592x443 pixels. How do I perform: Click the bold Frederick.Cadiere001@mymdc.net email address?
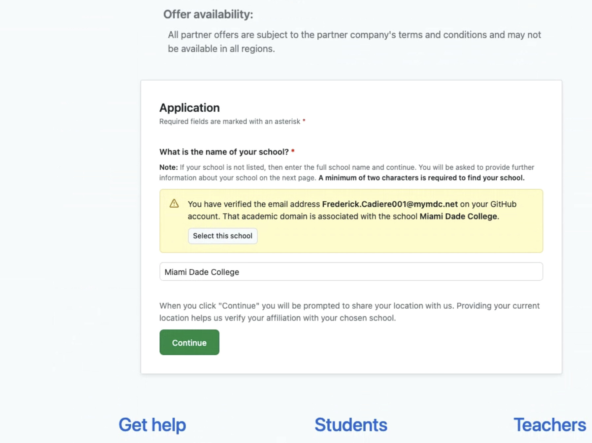coord(390,204)
